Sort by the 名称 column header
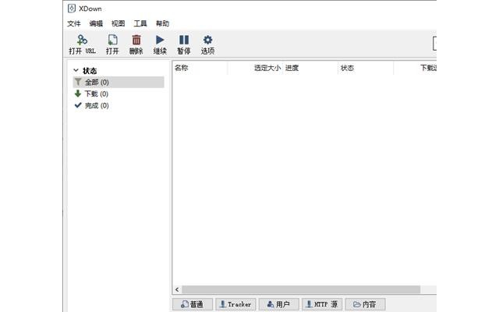This screenshot has width=499, height=312. 200,68
